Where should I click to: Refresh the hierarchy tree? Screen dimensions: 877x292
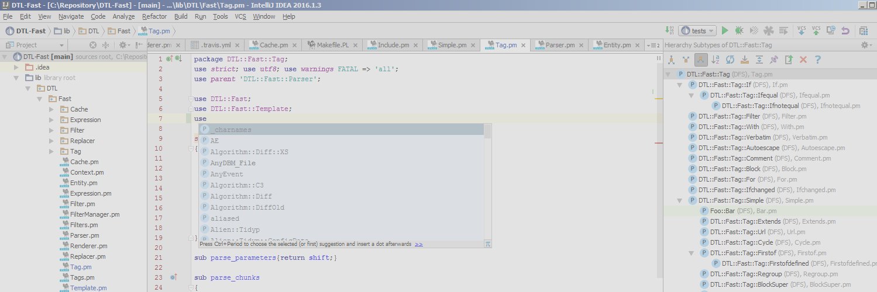730,60
